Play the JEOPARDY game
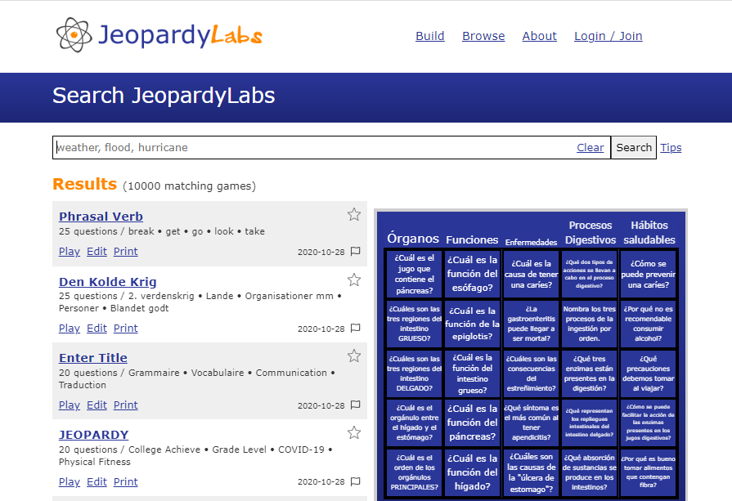The image size is (732, 501). coord(69,482)
